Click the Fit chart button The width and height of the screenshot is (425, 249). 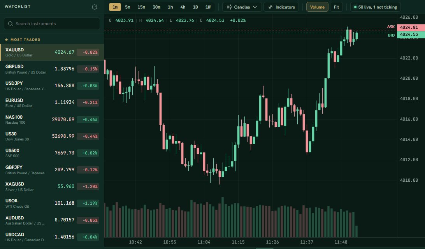pos(336,7)
